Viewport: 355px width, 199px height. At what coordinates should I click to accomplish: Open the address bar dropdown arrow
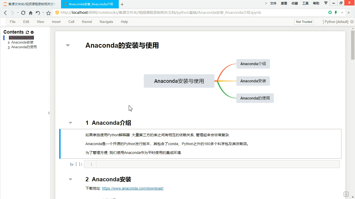(x=342, y=13)
